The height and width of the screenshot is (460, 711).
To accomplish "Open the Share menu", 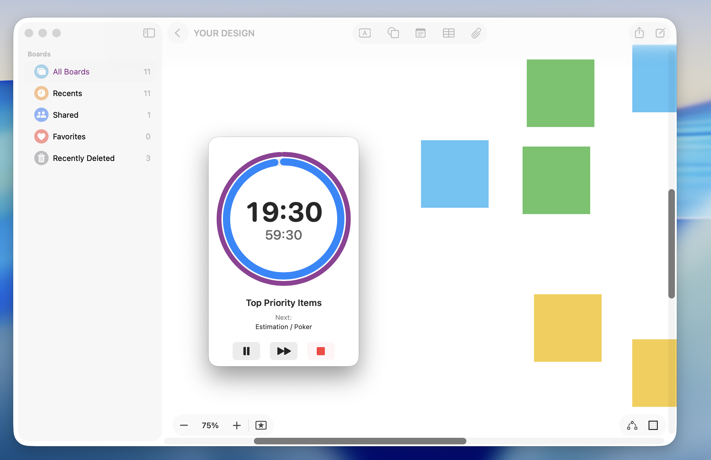I will point(639,33).
